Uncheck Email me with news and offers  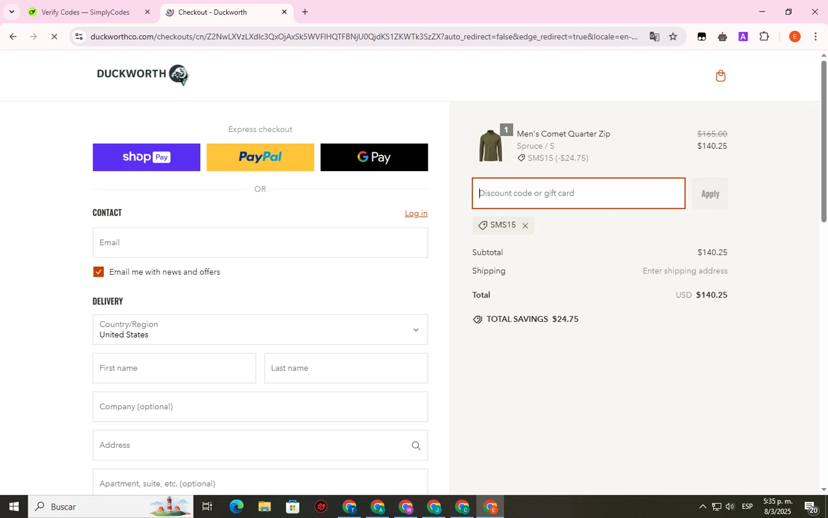click(98, 272)
